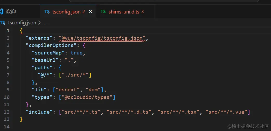Viewport: 271px width, 131px height.
Task: Close the tsconfig.json tab
Action: click(x=91, y=12)
